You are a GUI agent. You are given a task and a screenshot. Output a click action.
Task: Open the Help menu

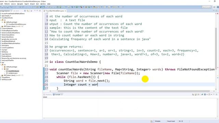click(49, 4)
